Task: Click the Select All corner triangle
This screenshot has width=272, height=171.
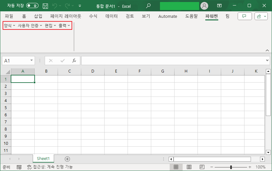Action: (8, 72)
